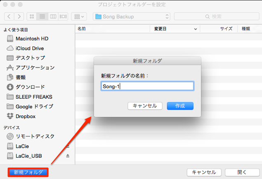
Task: Sort by 種類 column header
Action: (x=250, y=29)
